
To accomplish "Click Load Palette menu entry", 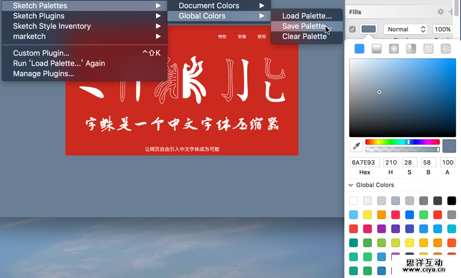I will click(307, 16).
